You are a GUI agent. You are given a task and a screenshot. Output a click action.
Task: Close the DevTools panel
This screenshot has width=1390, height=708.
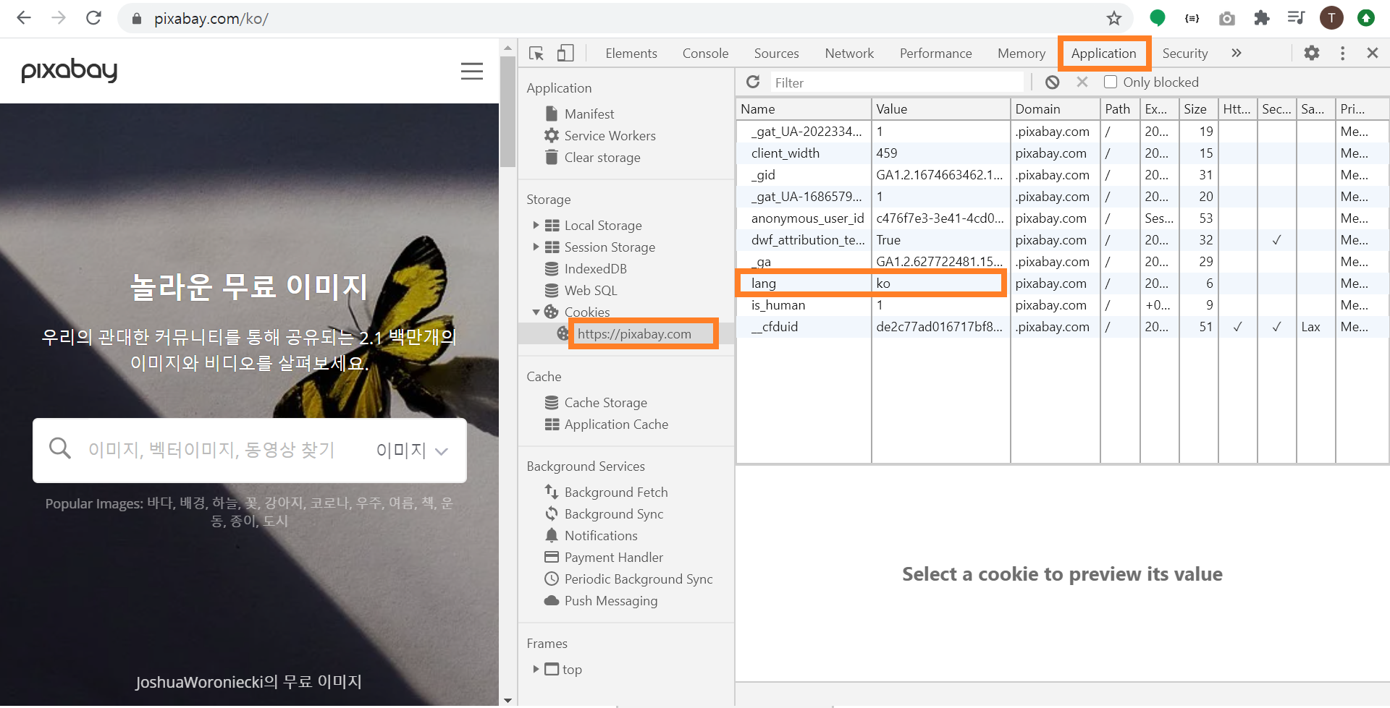1372,53
